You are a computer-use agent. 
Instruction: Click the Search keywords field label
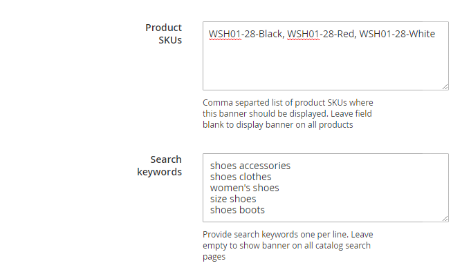pyautogui.click(x=160, y=166)
